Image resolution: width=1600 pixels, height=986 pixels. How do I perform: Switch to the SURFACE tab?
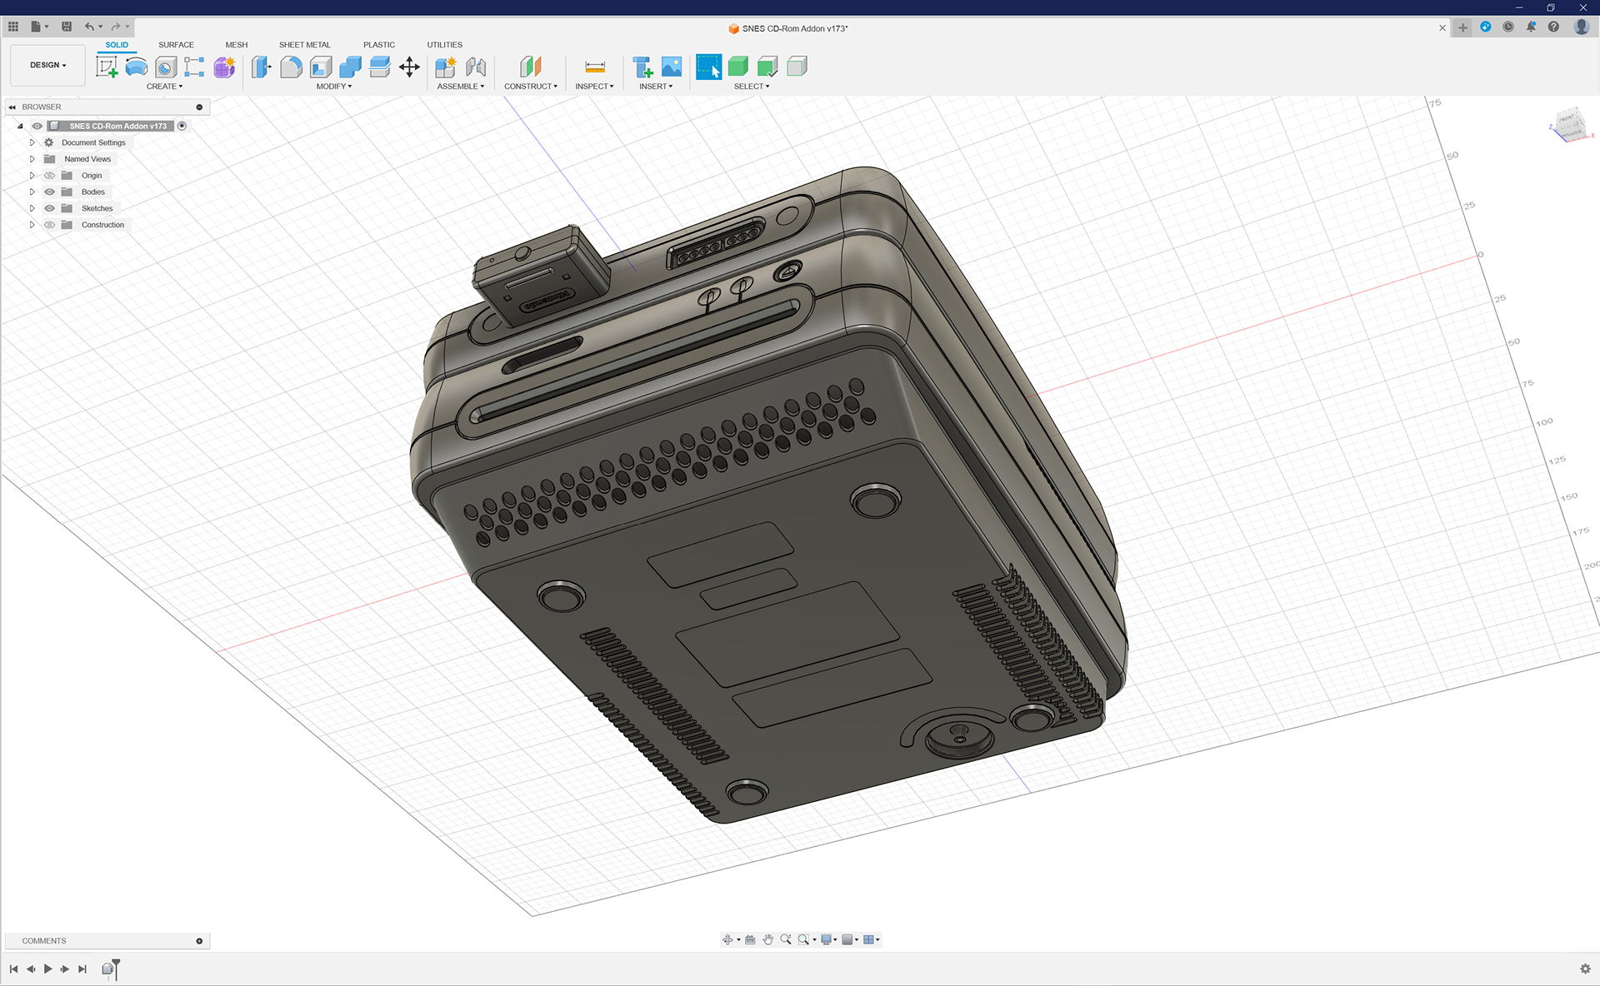(176, 45)
